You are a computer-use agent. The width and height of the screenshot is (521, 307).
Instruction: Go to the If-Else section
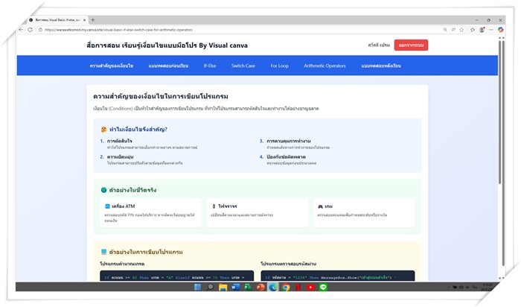point(210,66)
